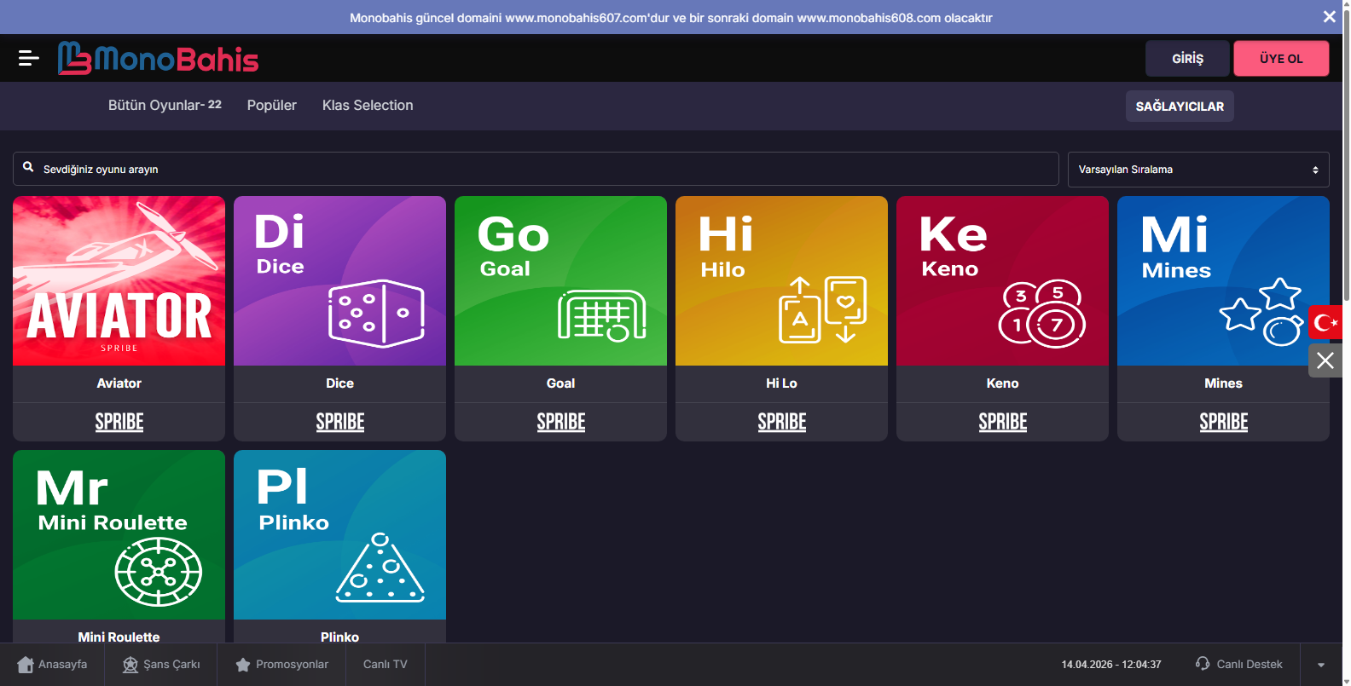Click the Spribe logo under Goal

pyautogui.click(x=560, y=422)
